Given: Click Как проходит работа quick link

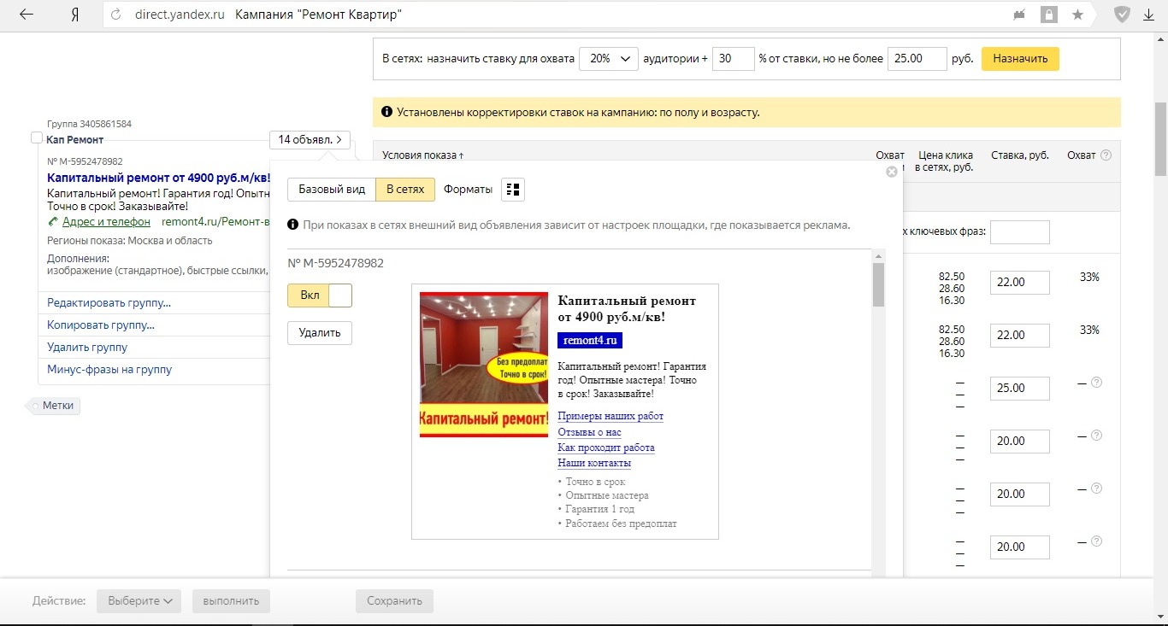Looking at the screenshot, I should pyautogui.click(x=606, y=448).
